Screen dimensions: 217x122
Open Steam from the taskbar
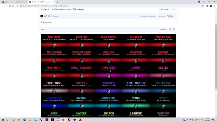pyautogui.click(x=69, y=120)
